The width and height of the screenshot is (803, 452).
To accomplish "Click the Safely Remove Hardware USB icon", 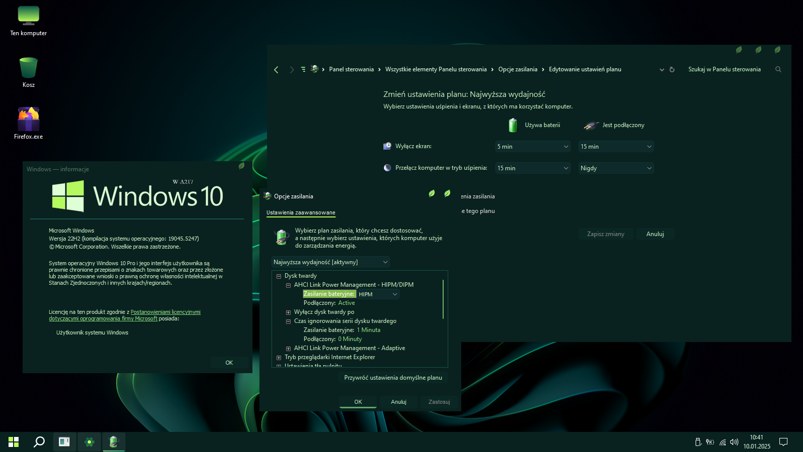I will (698, 442).
